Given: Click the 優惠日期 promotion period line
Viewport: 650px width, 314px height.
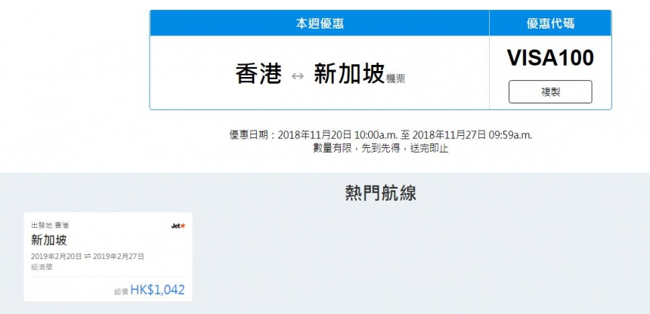Looking at the screenshot, I should tap(380, 135).
